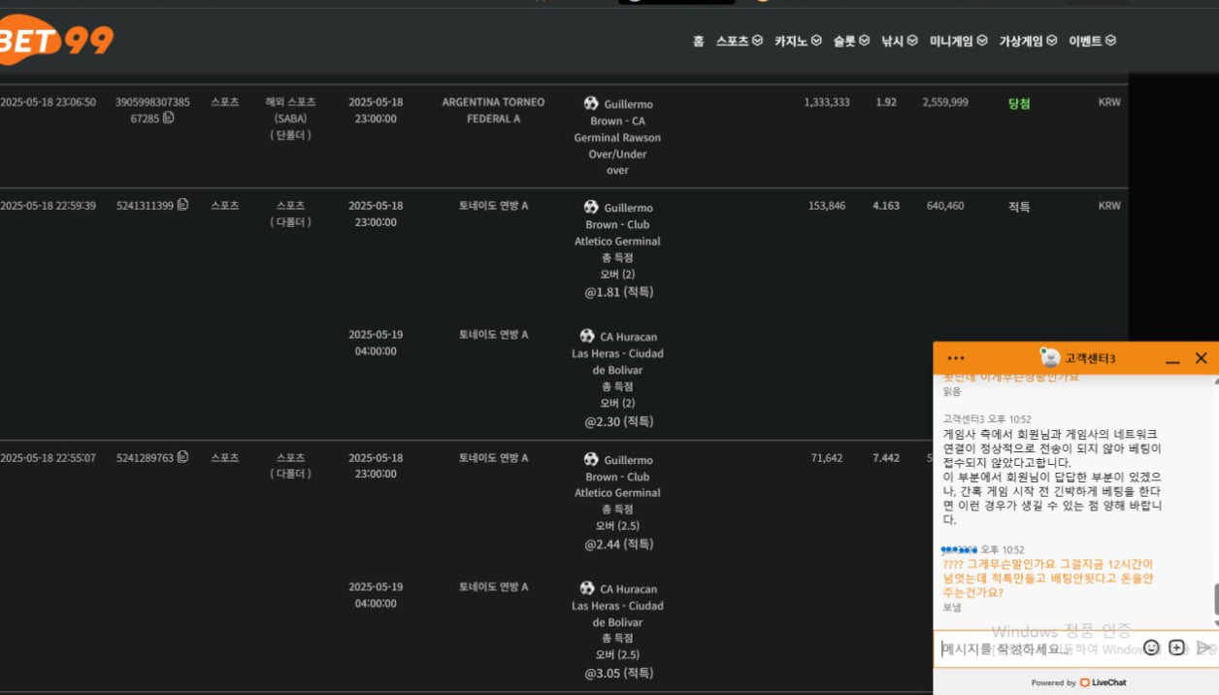
Task: Click the LiveChat powered-by link
Action: coord(1103,682)
